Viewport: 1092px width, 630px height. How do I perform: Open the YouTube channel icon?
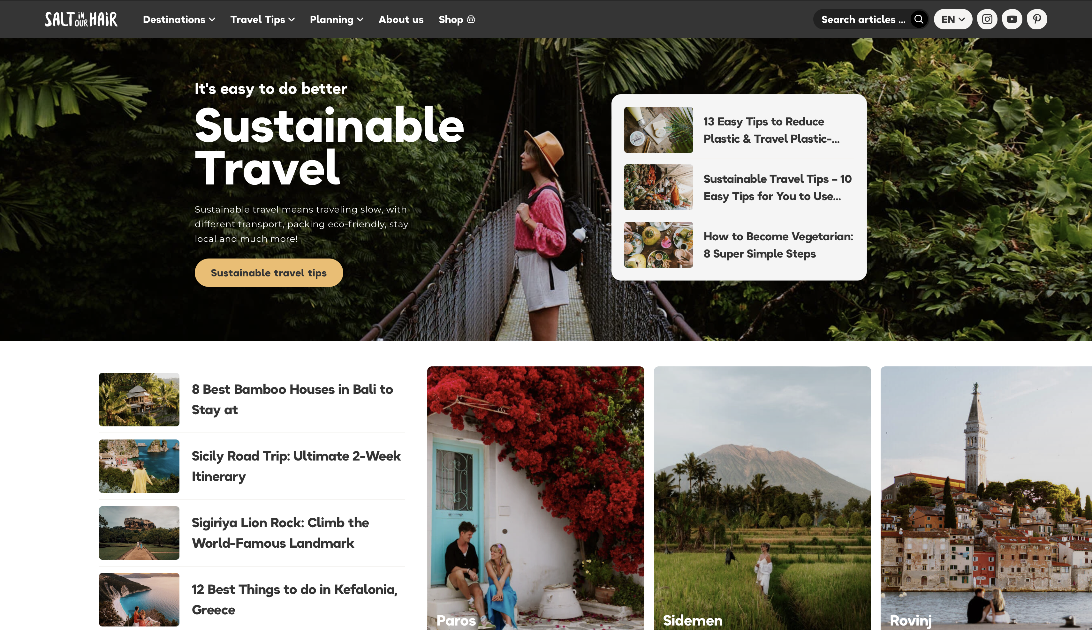[1012, 19]
